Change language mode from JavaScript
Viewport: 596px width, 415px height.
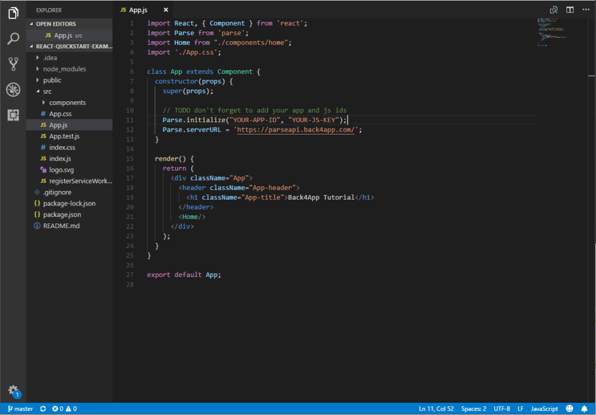tap(544, 409)
